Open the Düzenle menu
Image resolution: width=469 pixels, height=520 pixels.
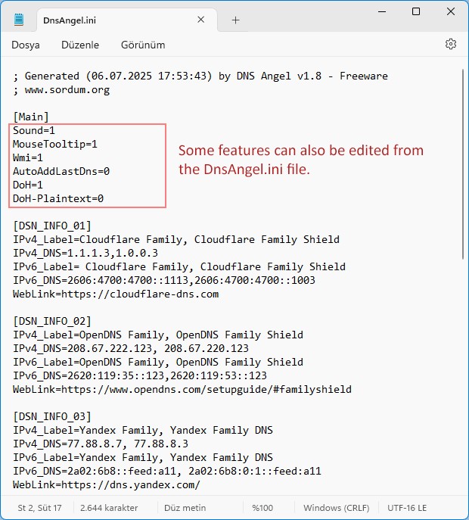pos(80,45)
